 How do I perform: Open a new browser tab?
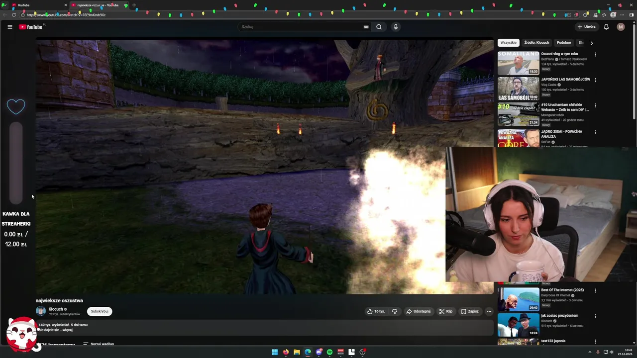(134, 5)
